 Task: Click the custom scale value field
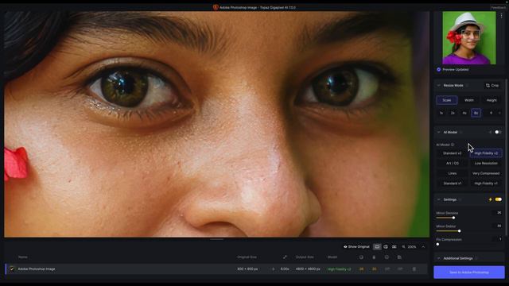pos(492,113)
